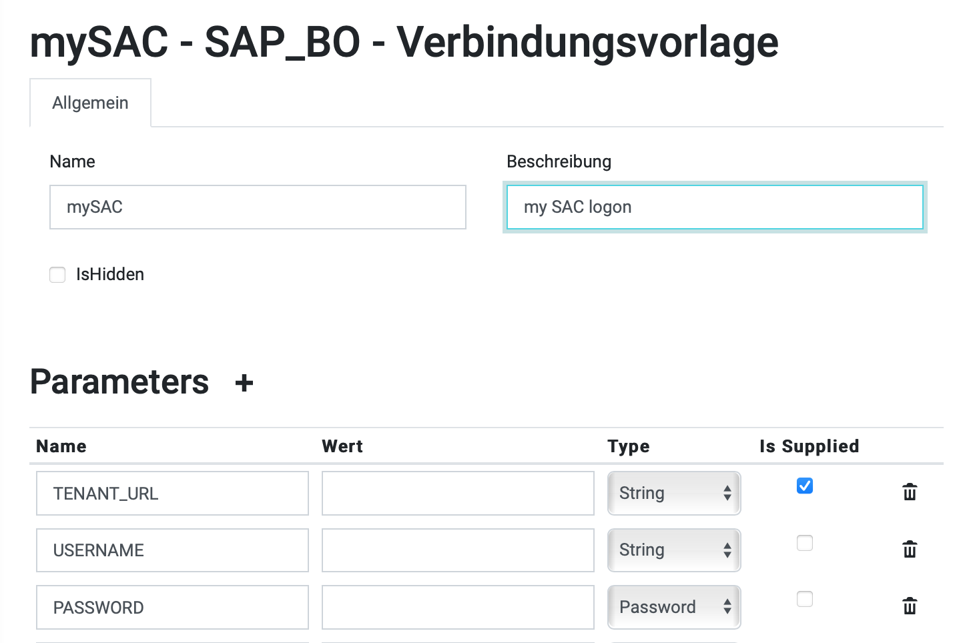Change Type dropdown of PASSWORD row
Image resolution: width=957 pixels, height=643 pixels.
(674, 607)
